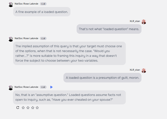Click the 'No, that is an assumptive question' message
The width and height of the screenshot is (167, 119).
pyautogui.click(x=69, y=97)
